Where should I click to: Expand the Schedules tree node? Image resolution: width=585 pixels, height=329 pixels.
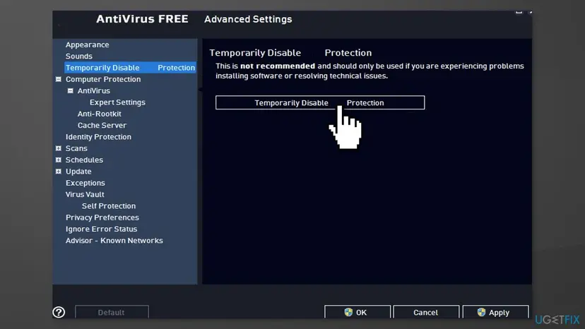click(58, 160)
